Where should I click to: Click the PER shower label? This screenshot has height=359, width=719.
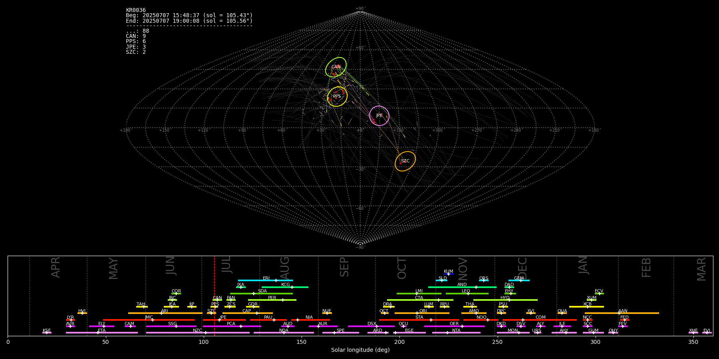[x=272, y=298]
